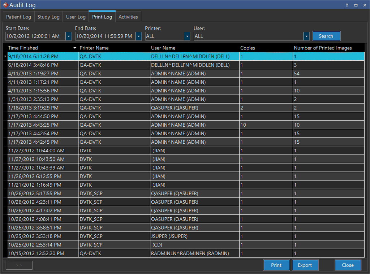This screenshot has height=274, width=370.
Task: Click the Number of Printed Images header
Action: [323, 48]
